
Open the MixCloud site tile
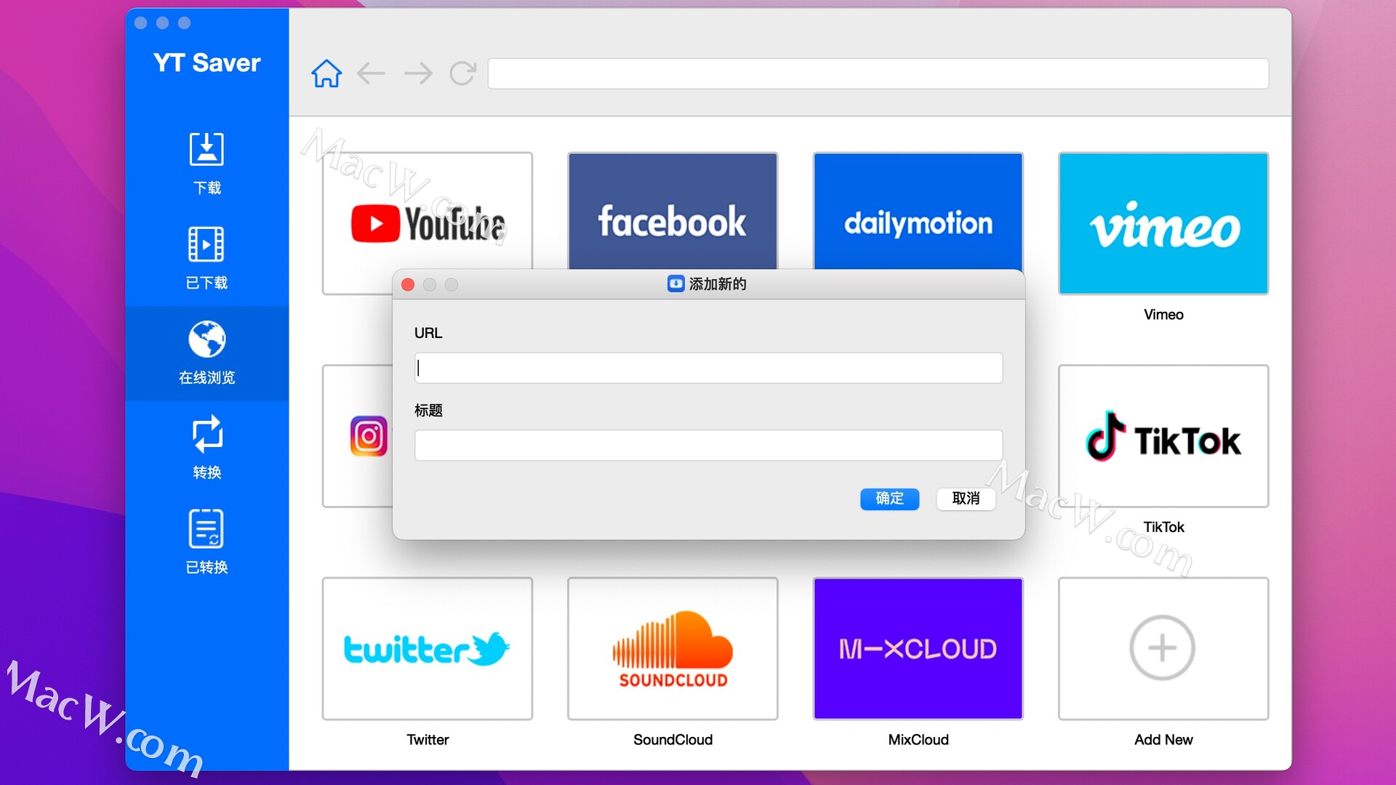click(x=918, y=648)
